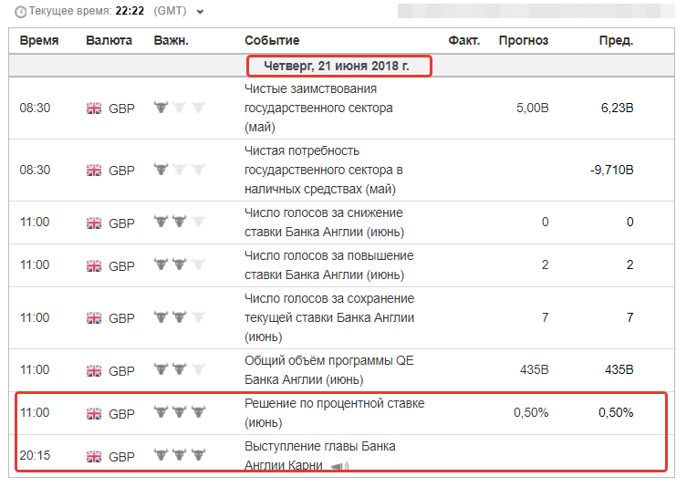Click bull importance icons in QE программа row
This screenshot has width=687, height=487.
click(x=180, y=369)
